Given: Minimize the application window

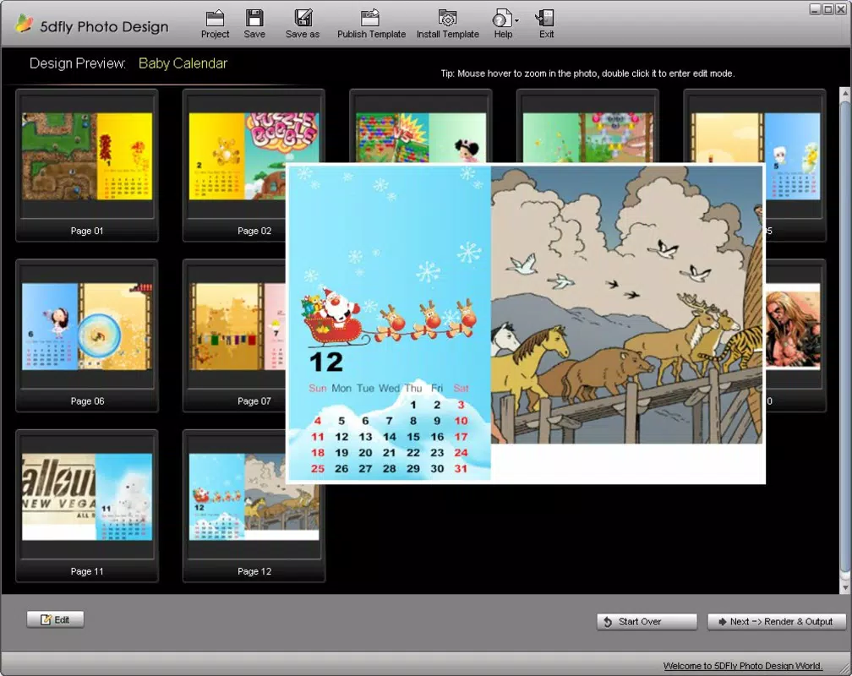Looking at the screenshot, I should [815, 8].
